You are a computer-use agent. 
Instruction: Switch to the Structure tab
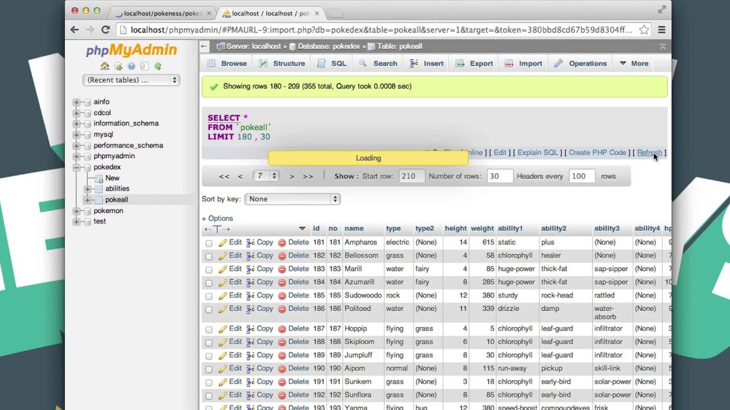click(282, 63)
